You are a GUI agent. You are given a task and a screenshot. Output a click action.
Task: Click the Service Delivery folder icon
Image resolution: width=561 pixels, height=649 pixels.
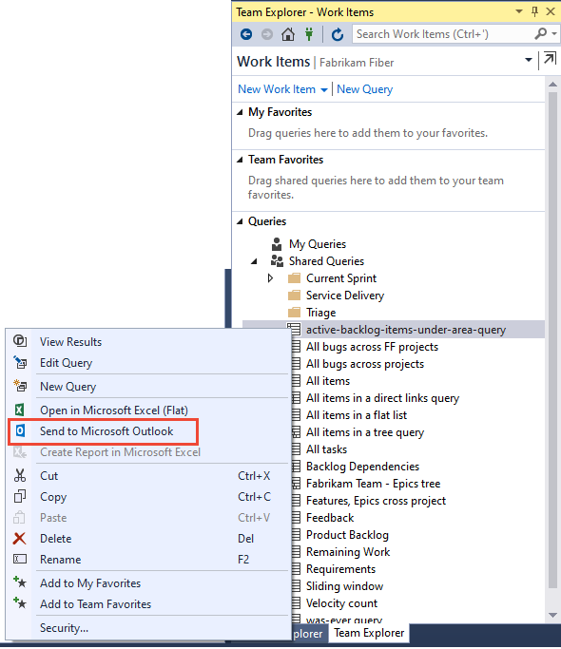pyautogui.click(x=294, y=296)
